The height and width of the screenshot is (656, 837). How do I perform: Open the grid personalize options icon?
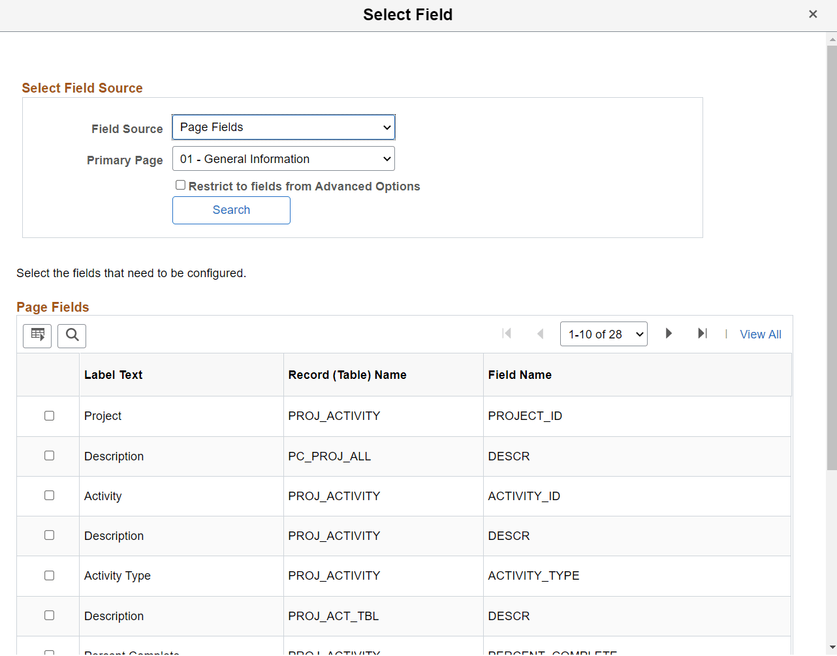[37, 335]
